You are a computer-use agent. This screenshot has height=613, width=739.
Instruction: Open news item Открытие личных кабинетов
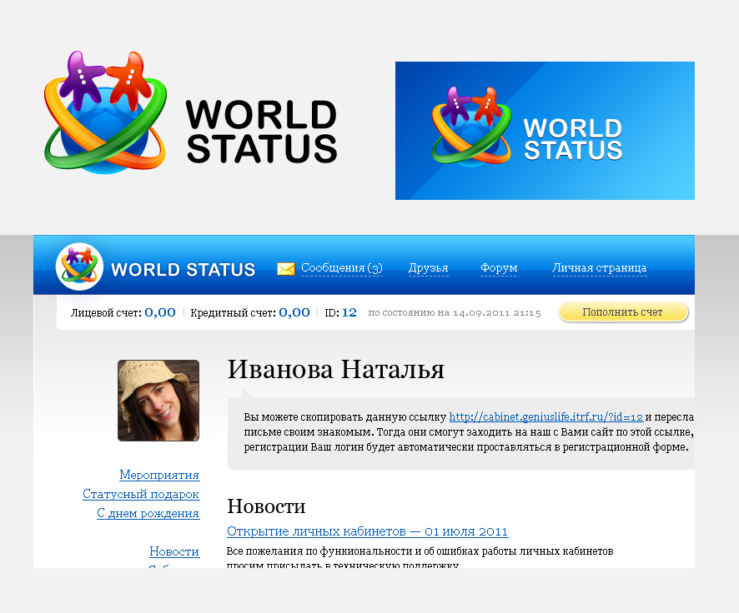coord(367,531)
